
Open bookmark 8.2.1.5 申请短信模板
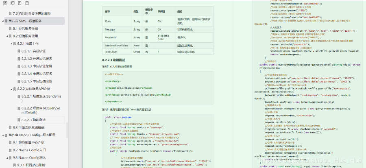point(37,81)
